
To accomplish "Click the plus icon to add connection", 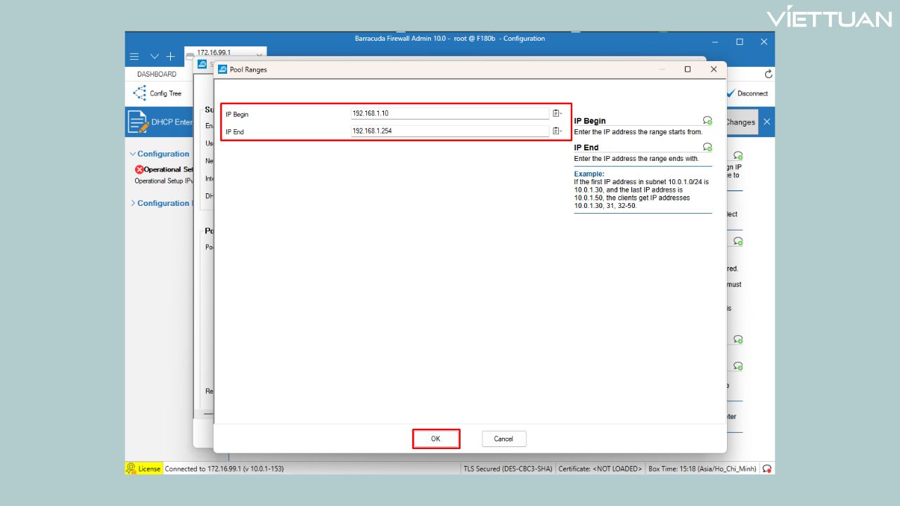I will [x=170, y=56].
